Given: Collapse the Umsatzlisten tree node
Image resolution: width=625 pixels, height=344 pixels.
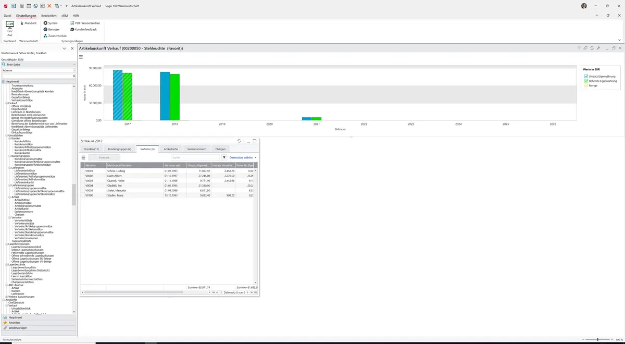Looking at the screenshot, I should click(x=7, y=136).
